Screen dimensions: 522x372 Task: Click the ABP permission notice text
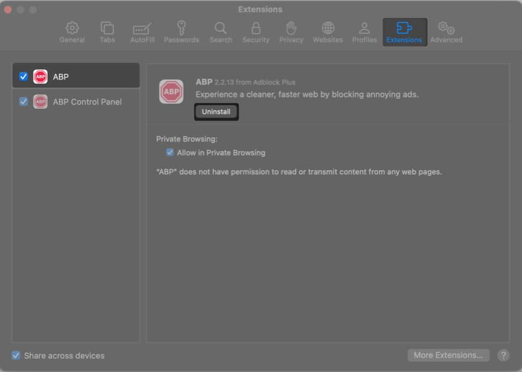[x=299, y=172]
